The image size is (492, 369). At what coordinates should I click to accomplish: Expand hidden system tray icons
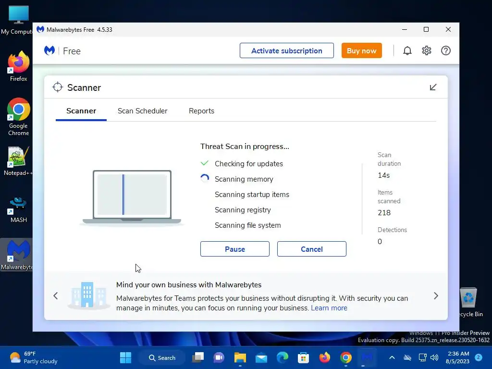click(x=392, y=357)
